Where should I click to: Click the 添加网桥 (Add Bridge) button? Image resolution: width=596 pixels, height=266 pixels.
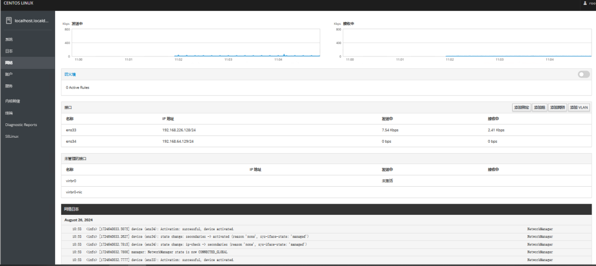557,107
